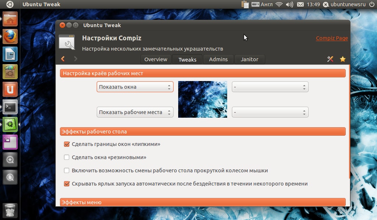Minimize the Ubuntu Tweak window

click(69, 25)
